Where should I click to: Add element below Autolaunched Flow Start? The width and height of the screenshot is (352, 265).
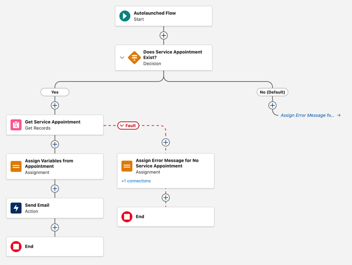pos(164,36)
